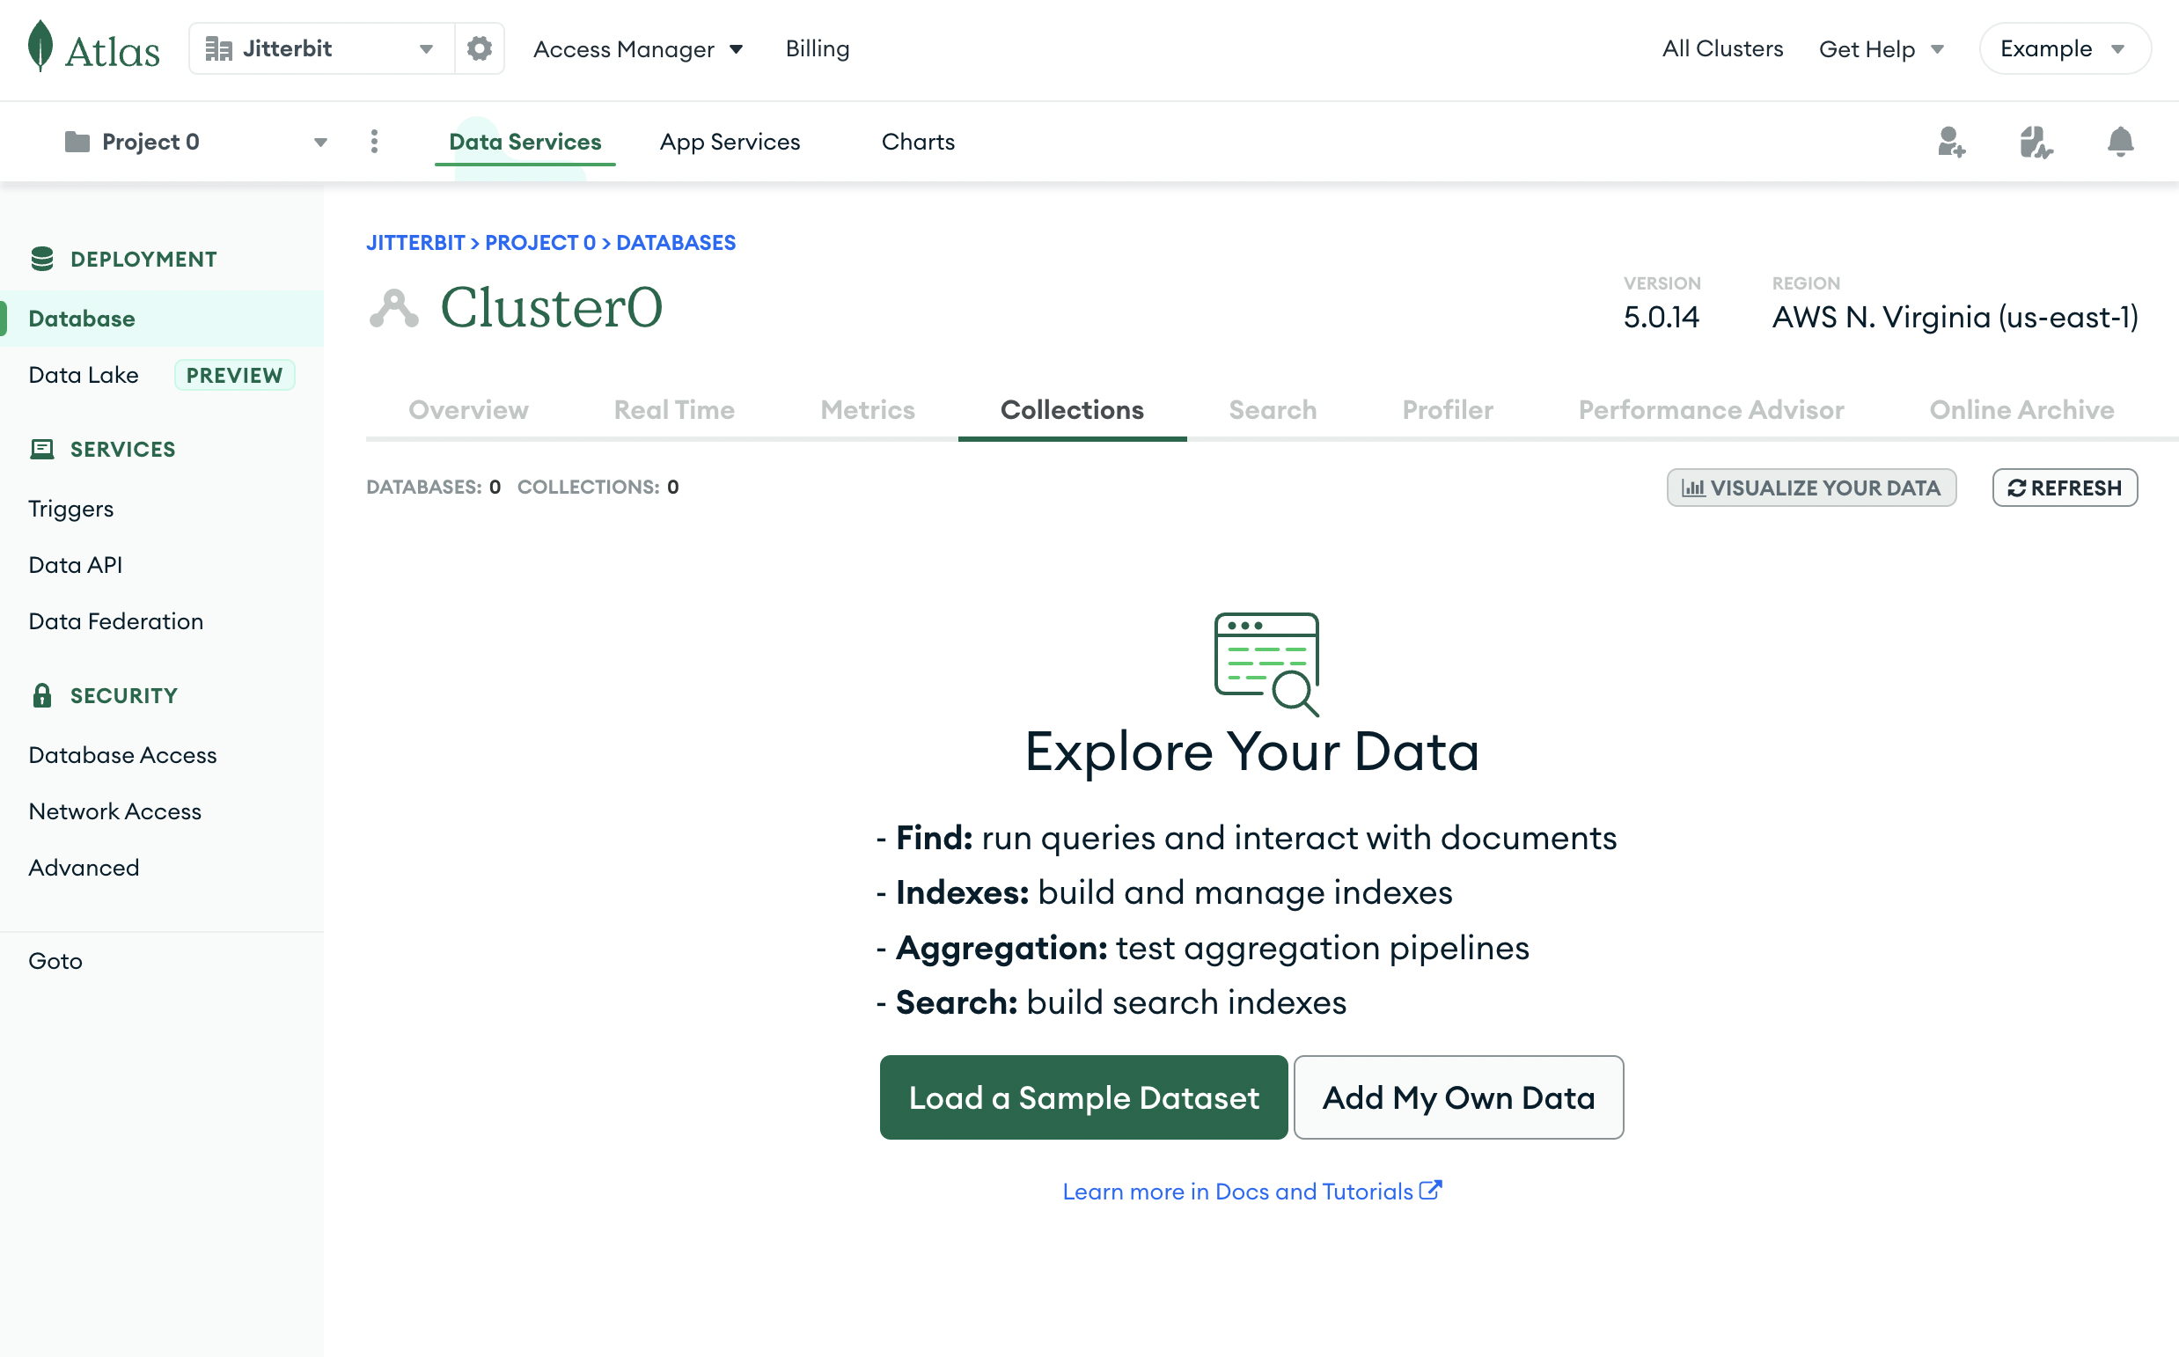Click Learn more in Docs and Tutorials link
2179x1357 pixels.
1251,1190
